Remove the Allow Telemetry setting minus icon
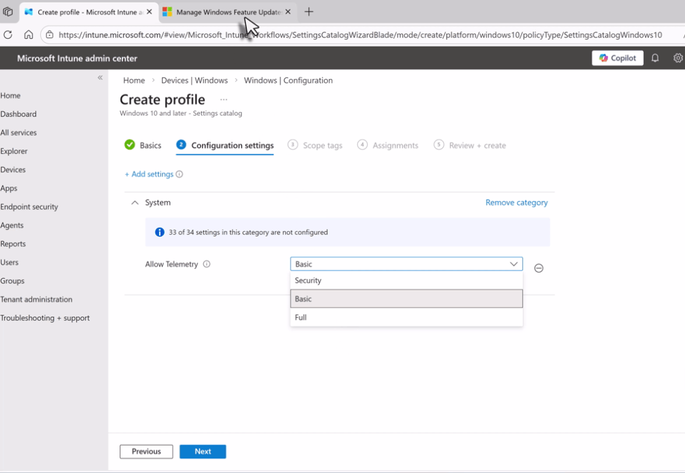The image size is (685, 473). pos(539,268)
